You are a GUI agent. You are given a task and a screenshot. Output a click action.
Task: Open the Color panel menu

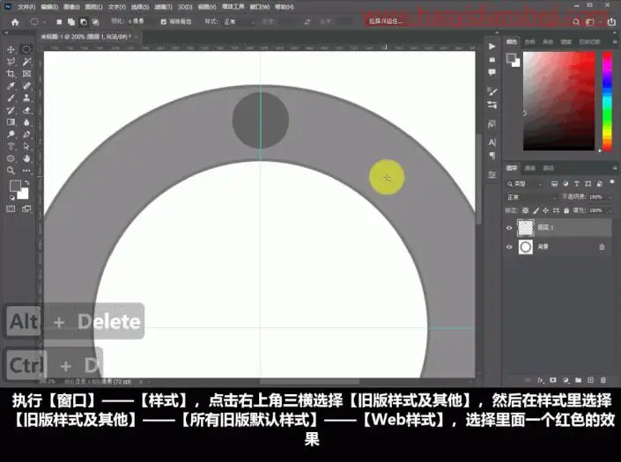pos(615,41)
